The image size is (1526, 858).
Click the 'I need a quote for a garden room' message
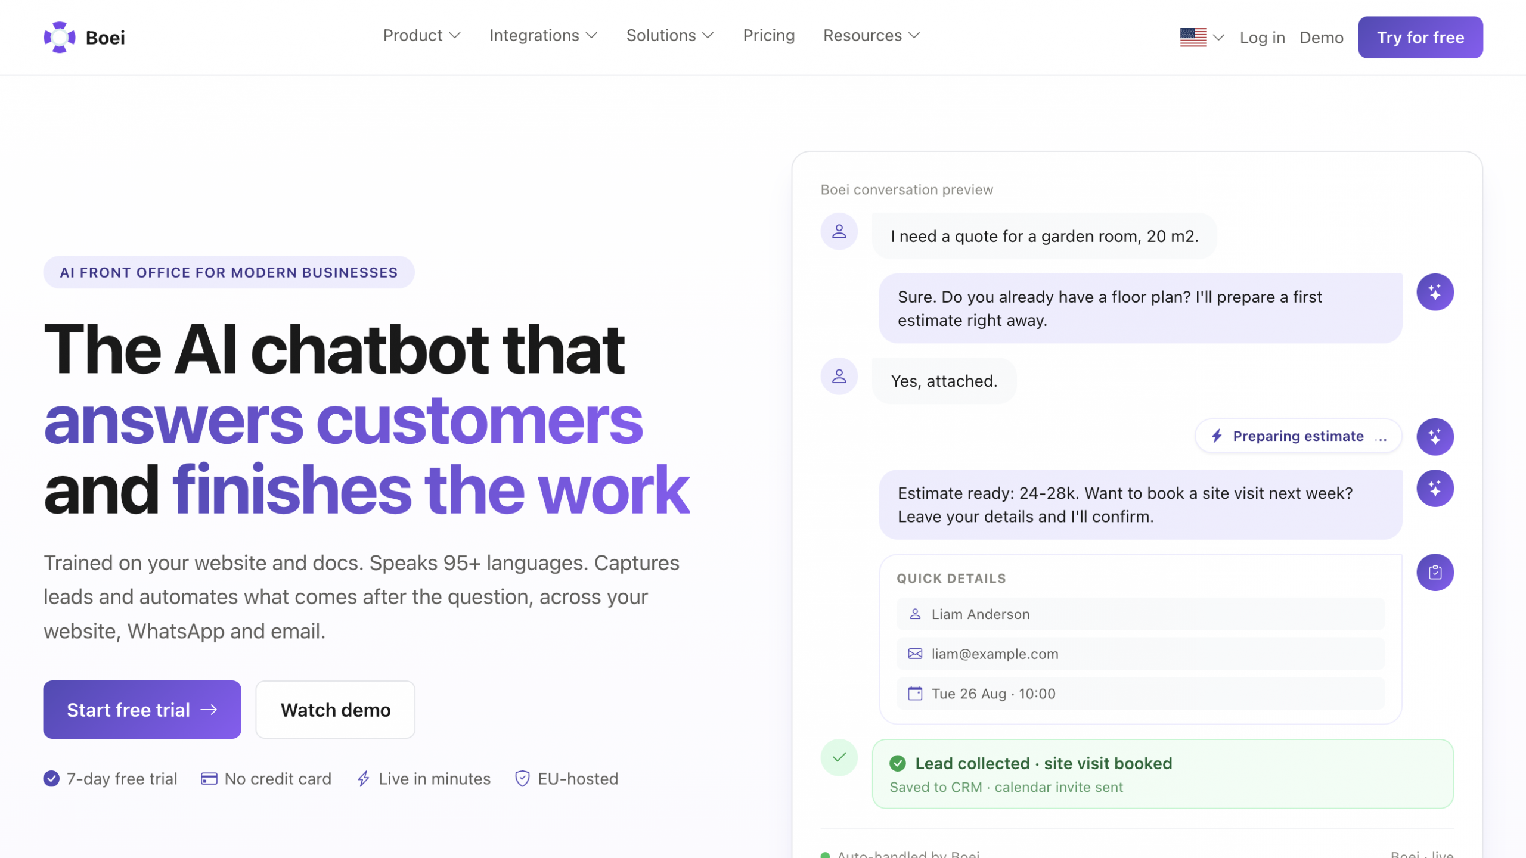tap(1044, 236)
